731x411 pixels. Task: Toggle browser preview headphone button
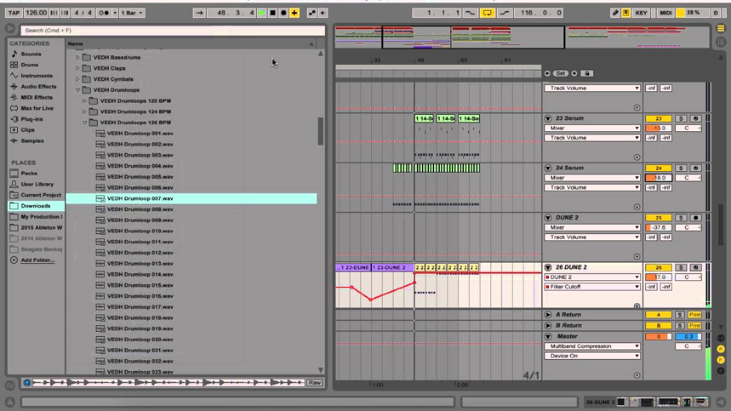pos(27,383)
